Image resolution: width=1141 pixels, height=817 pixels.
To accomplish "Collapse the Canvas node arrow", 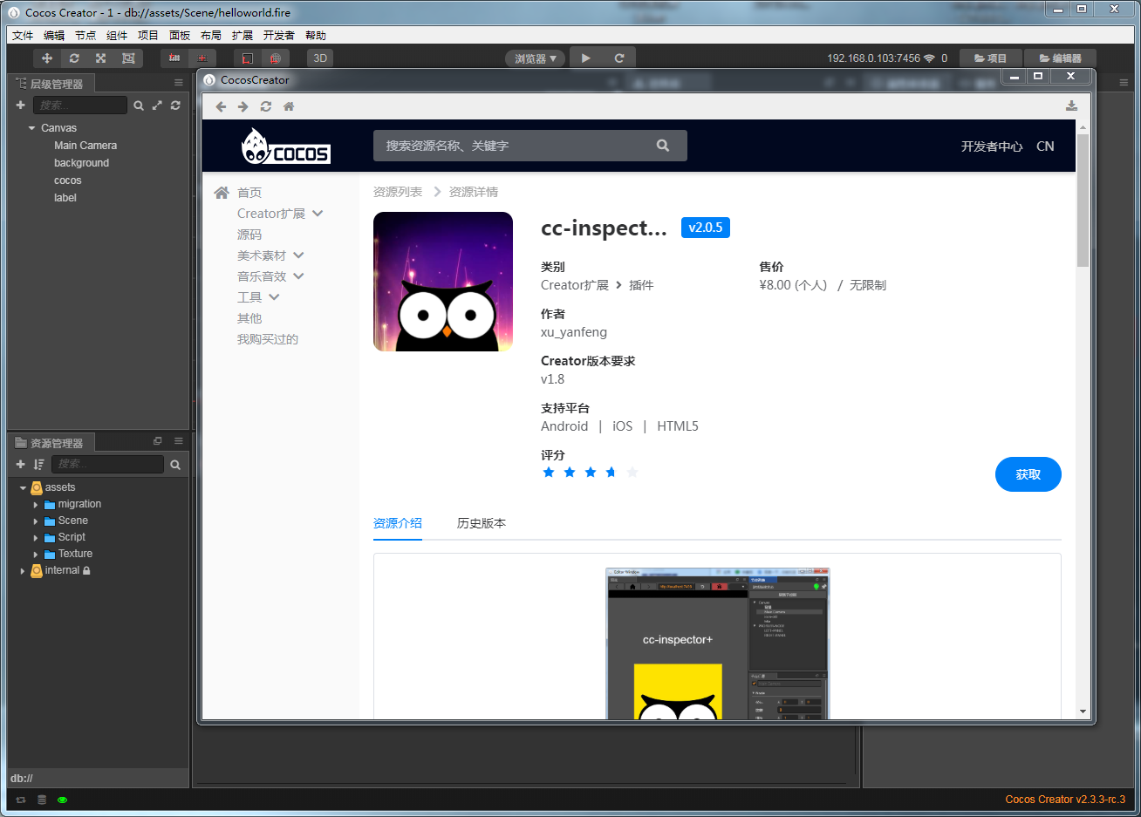I will [32, 128].
